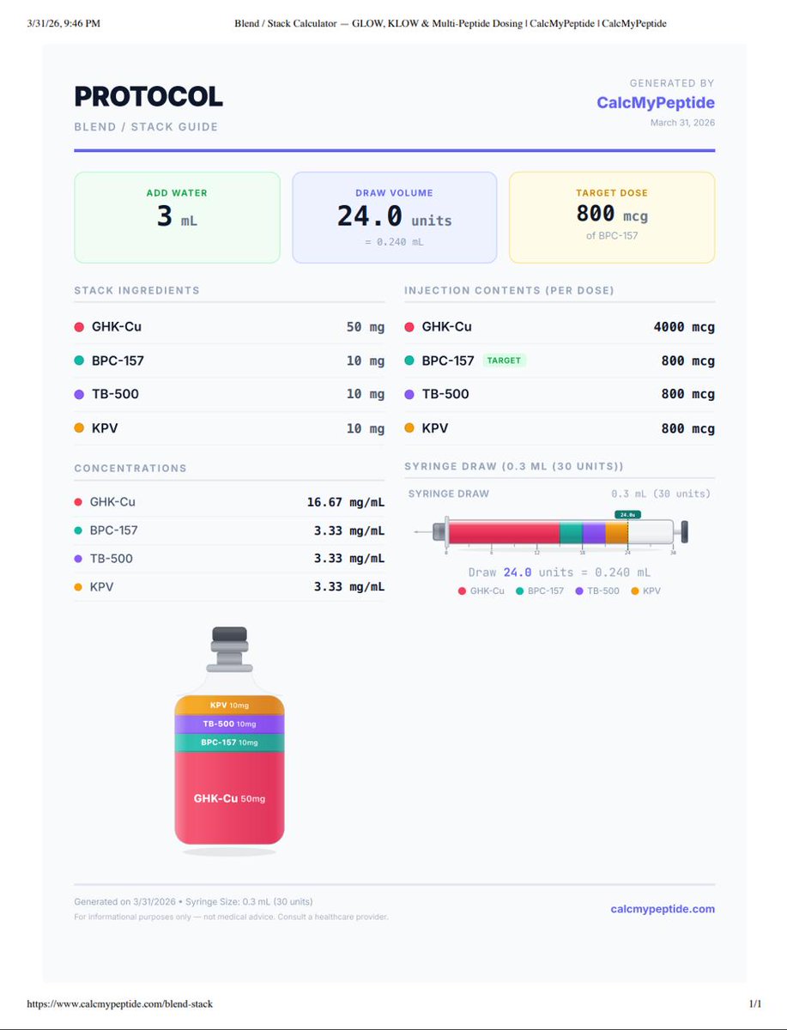Click the page title in the print header
The width and height of the screenshot is (787, 1030).
(451, 23)
